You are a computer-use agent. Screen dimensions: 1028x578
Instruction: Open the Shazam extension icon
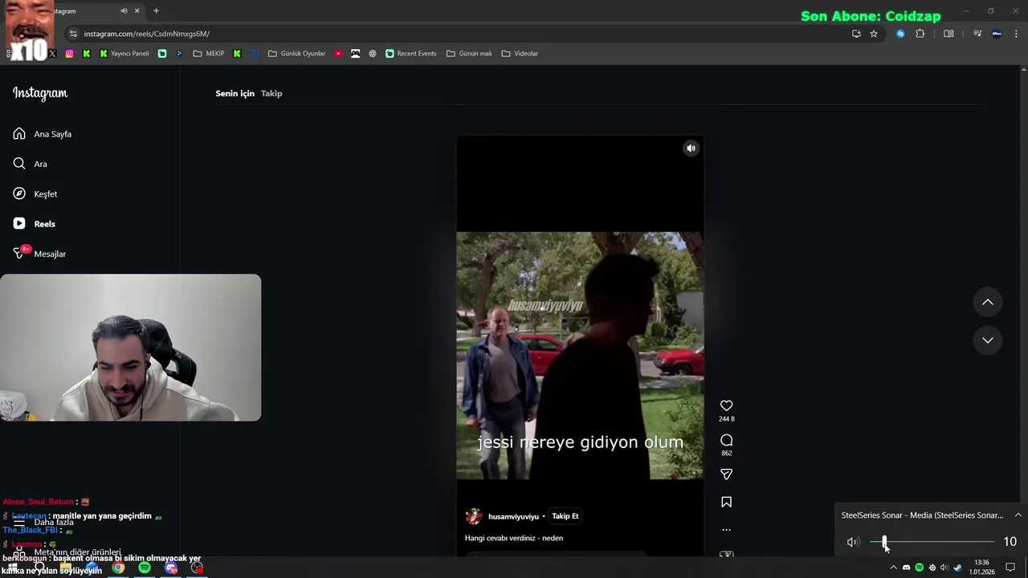[x=900, y=34]
